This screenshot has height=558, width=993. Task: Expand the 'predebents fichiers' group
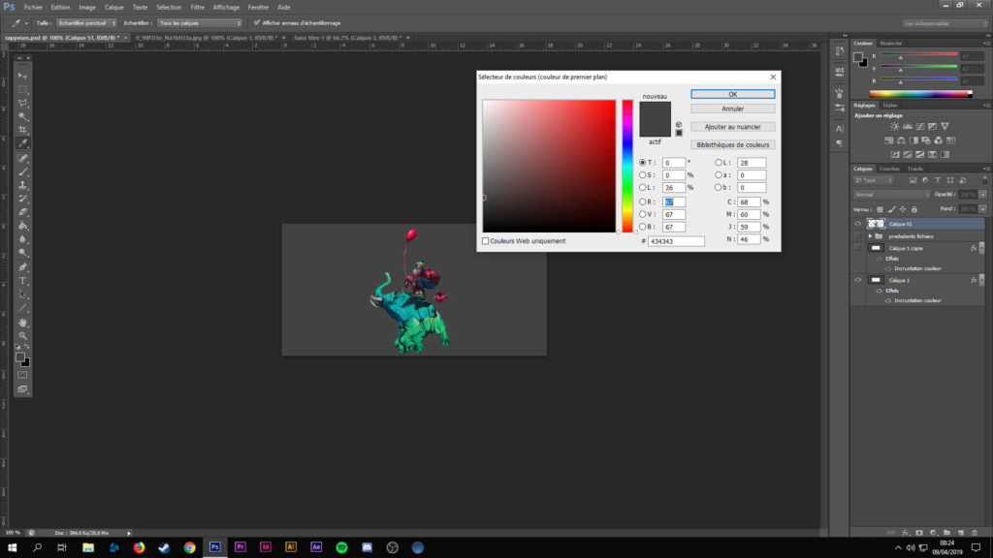click(x=870, y=236)
